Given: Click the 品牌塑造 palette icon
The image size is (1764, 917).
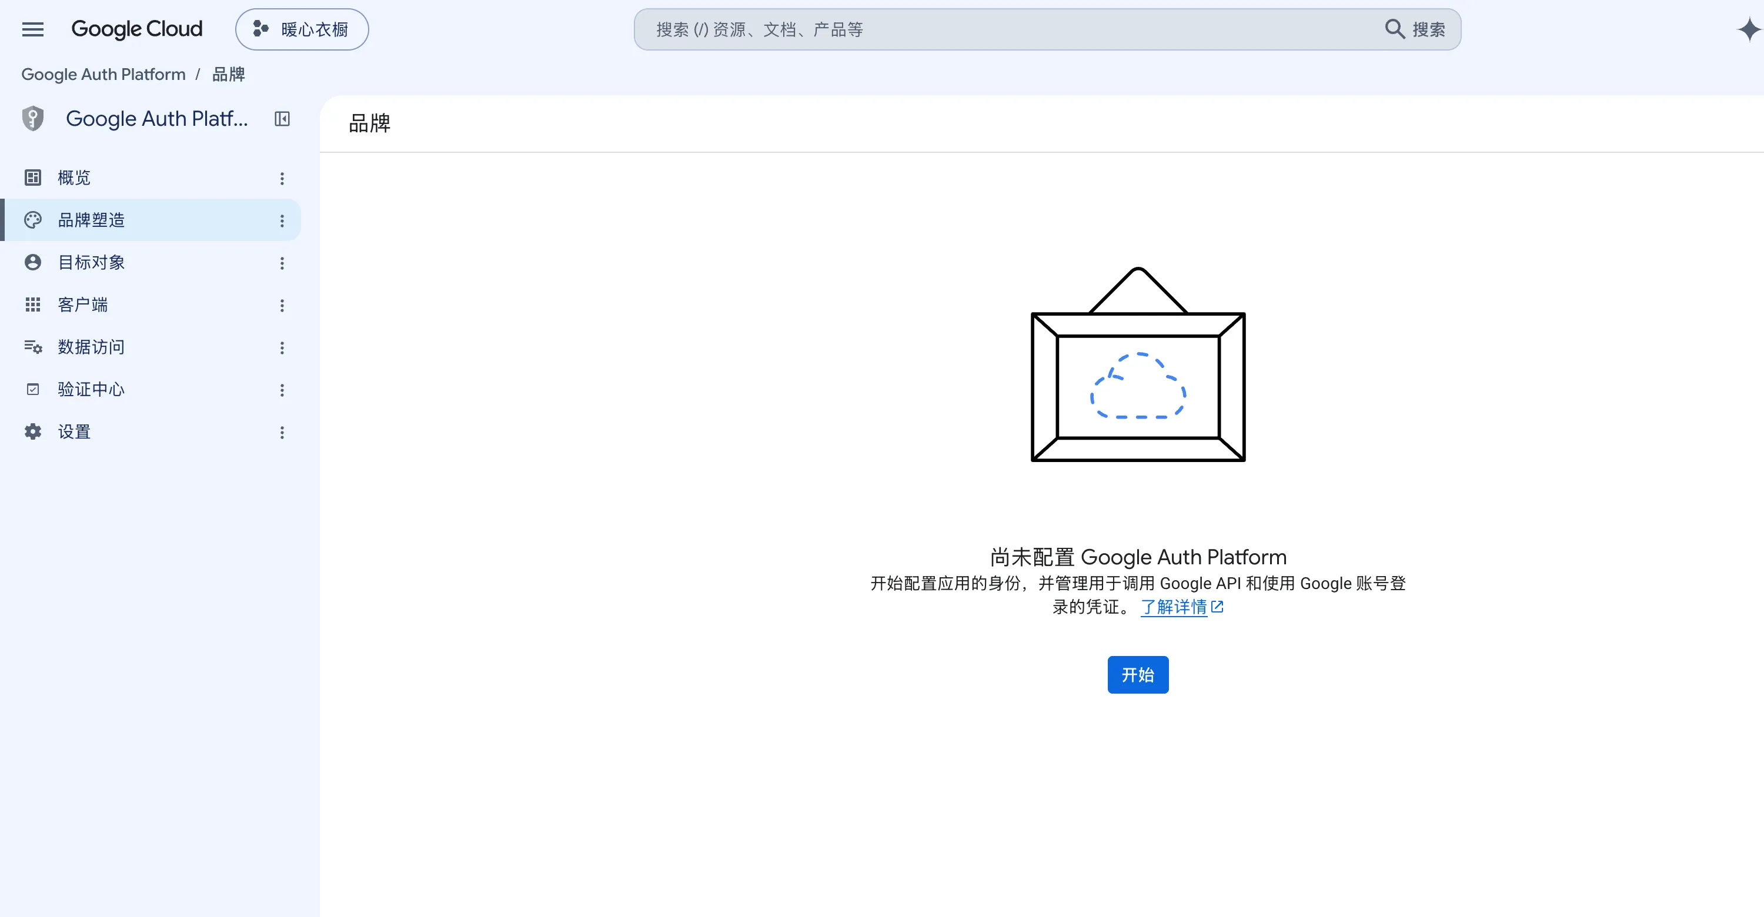Looking at the screenshot, I should tap(33, 220).
